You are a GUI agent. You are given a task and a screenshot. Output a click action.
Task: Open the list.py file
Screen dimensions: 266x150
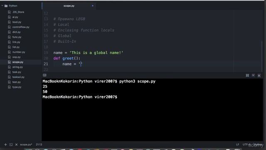pyautogui.click(x=16, y=47)
